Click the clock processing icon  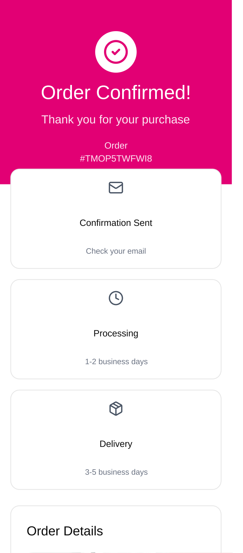tap(116, 298)
